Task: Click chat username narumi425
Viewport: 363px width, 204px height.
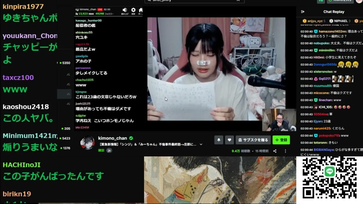Action: tap(322, 128)
